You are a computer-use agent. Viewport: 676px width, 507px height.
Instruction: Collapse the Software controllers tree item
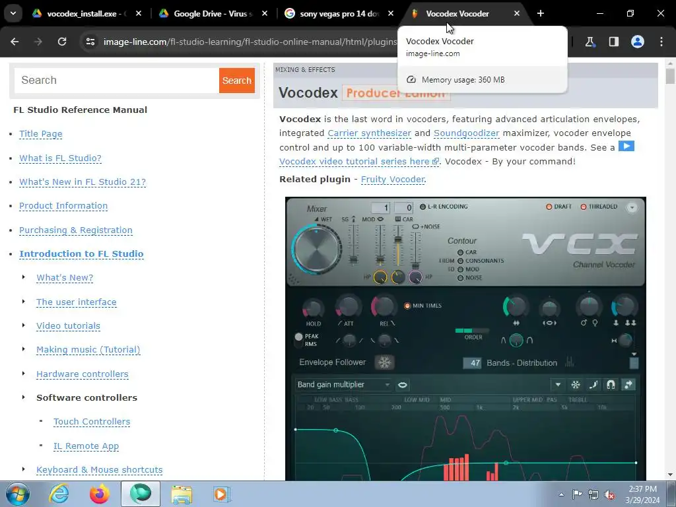coord(24,397)
